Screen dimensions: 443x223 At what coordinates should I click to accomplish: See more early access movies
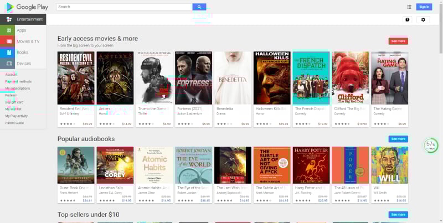tap(398, 41)
